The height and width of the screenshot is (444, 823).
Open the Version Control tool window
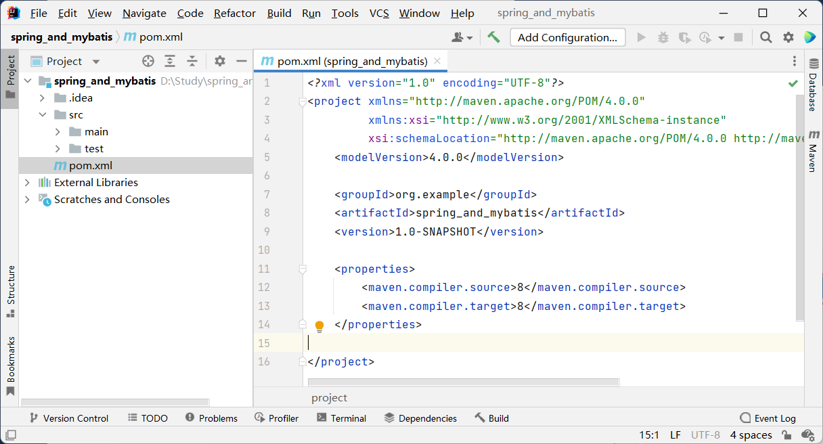pyautogui.click(x=68, y=418)
